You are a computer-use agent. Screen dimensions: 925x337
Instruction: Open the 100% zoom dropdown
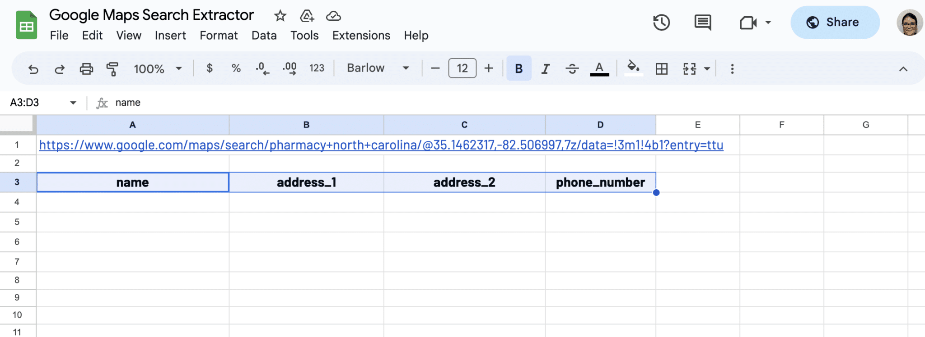pos(158,69)
